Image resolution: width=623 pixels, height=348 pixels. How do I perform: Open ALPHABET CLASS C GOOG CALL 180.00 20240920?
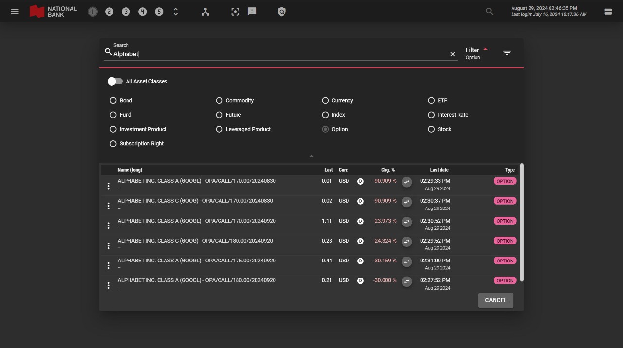195,241
